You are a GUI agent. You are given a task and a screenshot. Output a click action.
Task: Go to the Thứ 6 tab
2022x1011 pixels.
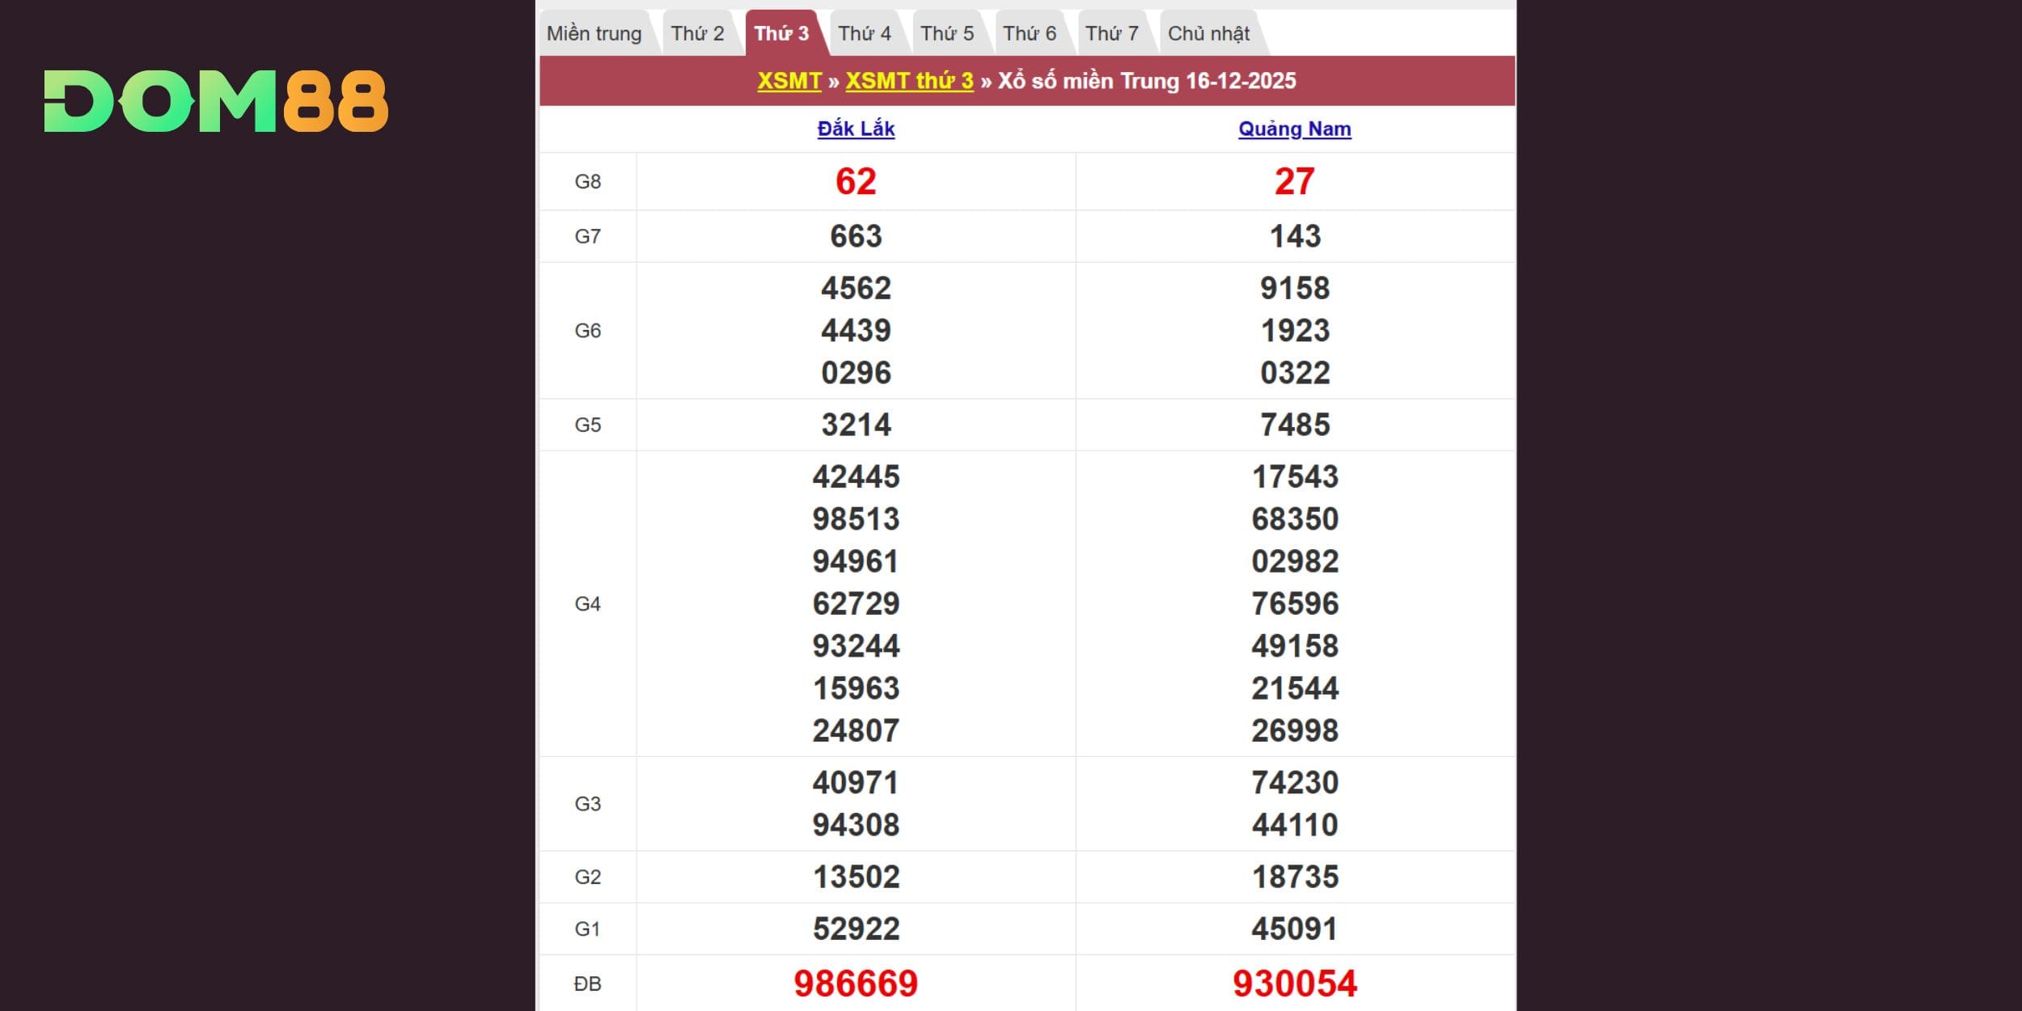[1029, 34]
